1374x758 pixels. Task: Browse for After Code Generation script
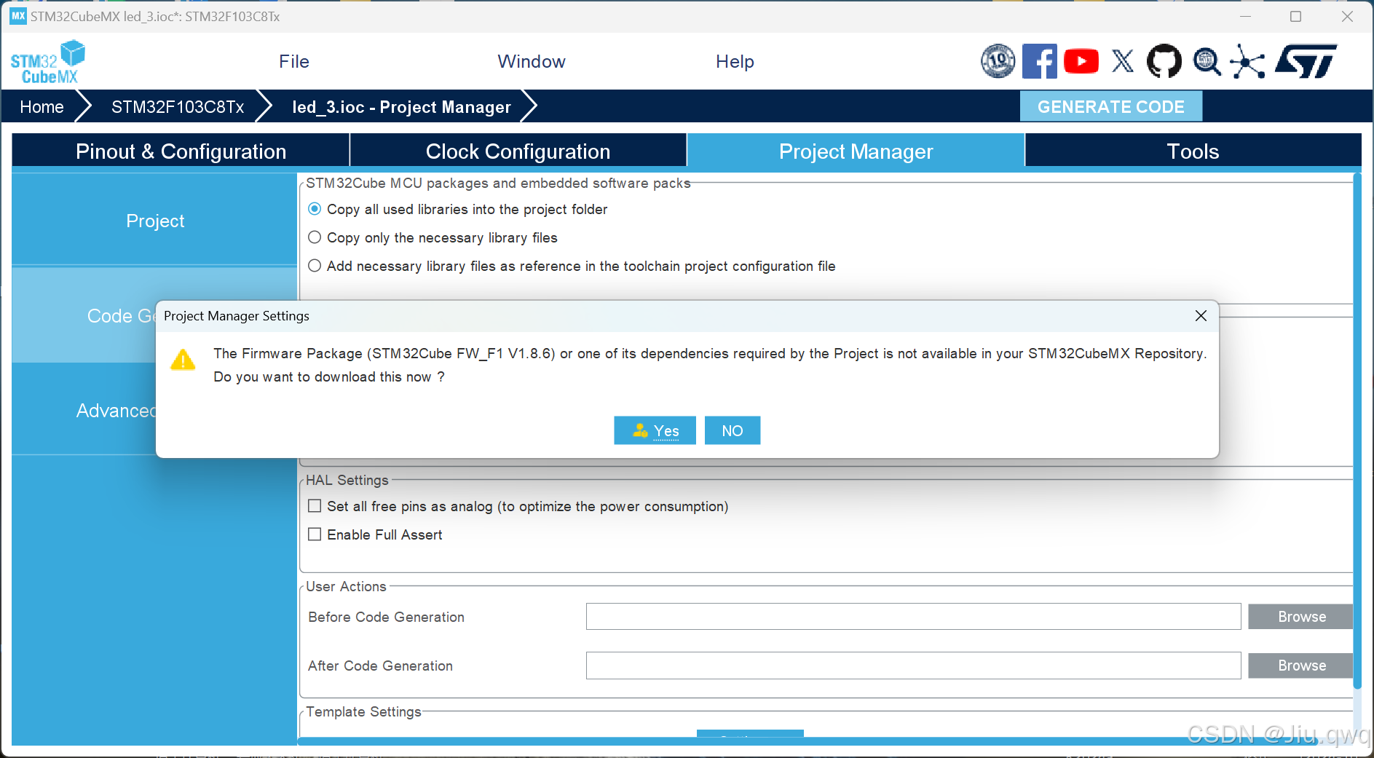pyautogui.click(x=1300, y=666)
